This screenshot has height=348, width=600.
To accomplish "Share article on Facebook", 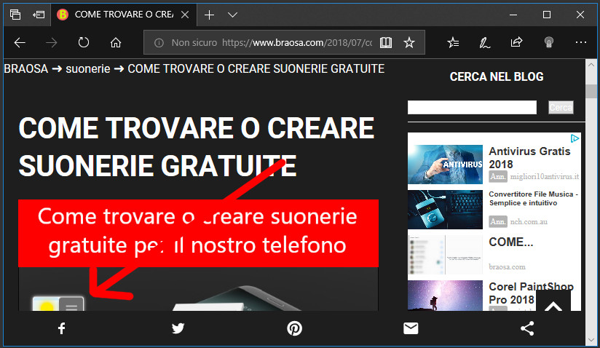I will [x=62, y=328].
